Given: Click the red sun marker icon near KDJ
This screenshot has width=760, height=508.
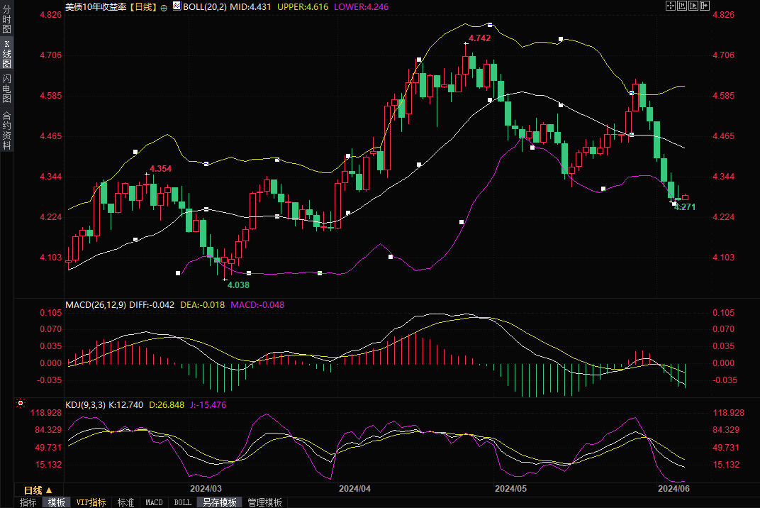Looking at the screenshot, I should pos(21,404).
